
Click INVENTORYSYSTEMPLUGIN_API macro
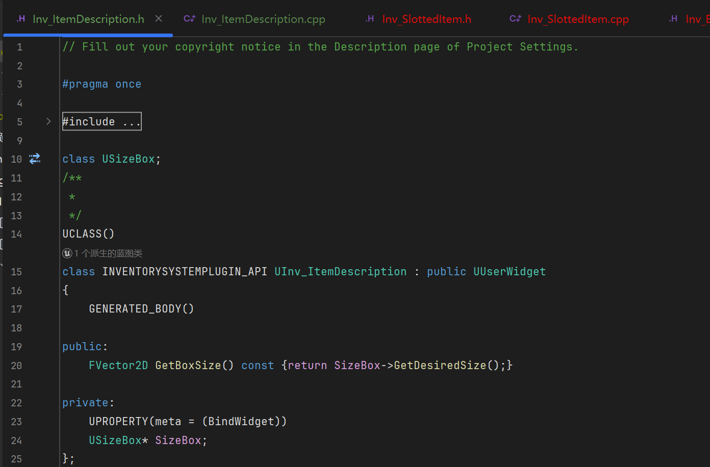point(185,272)
